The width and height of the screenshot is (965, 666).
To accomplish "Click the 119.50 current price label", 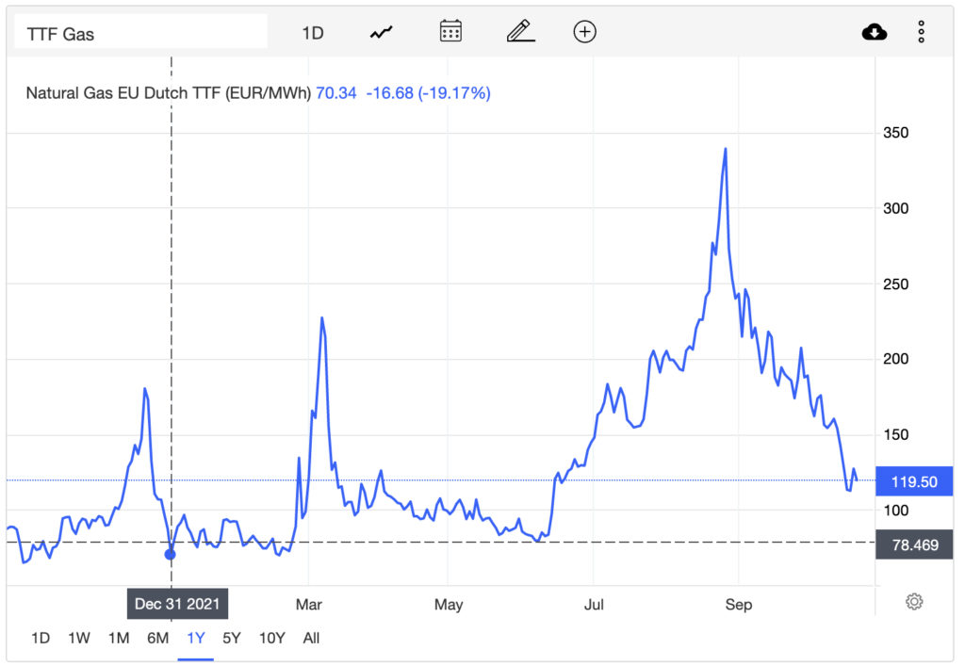I will pyautogui.click(x=914, y=481).
